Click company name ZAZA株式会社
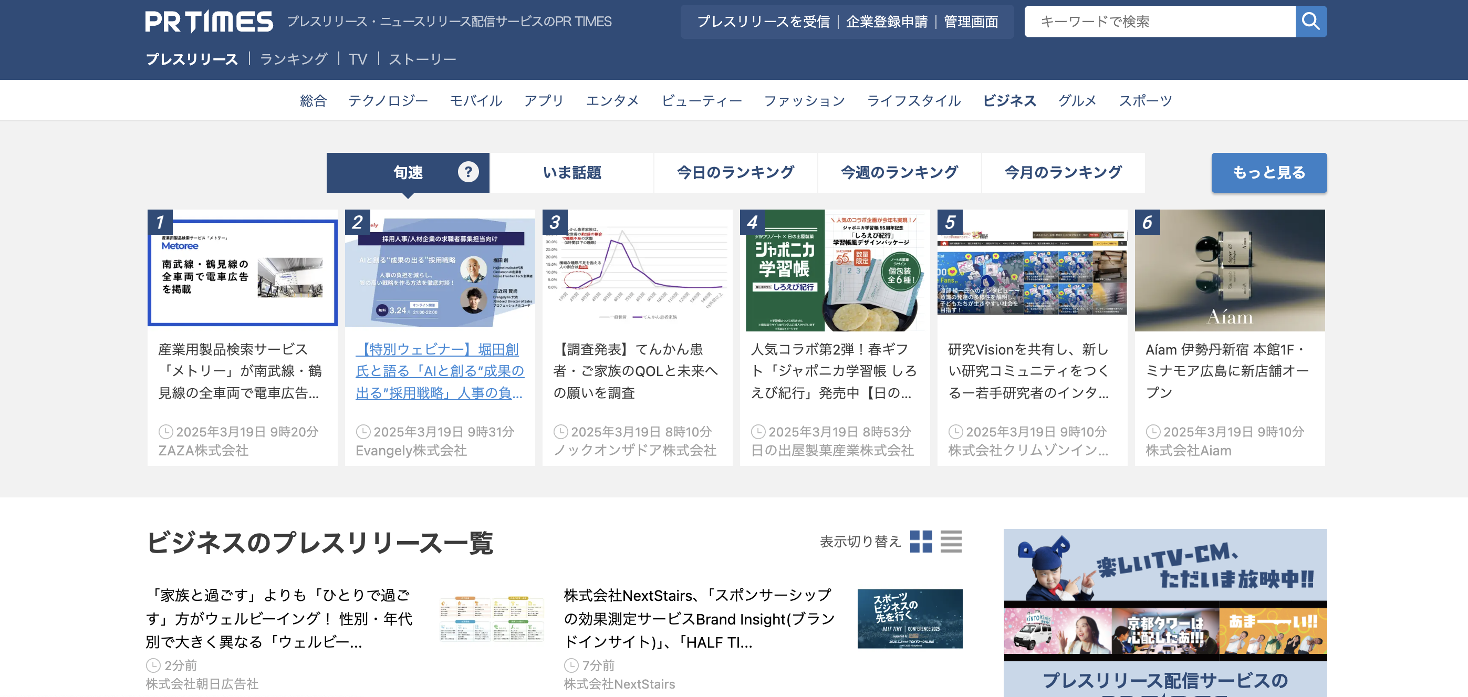The width and height of the screenshot is (1468, 697). point(203,450)
